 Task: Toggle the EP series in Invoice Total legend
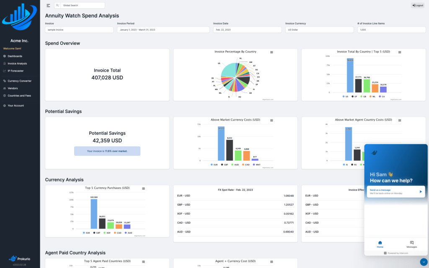354,97
